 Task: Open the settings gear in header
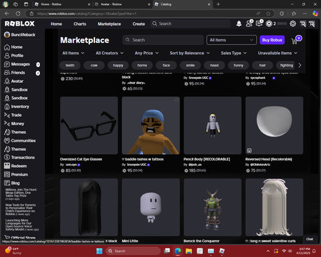[x=293, y=24]
